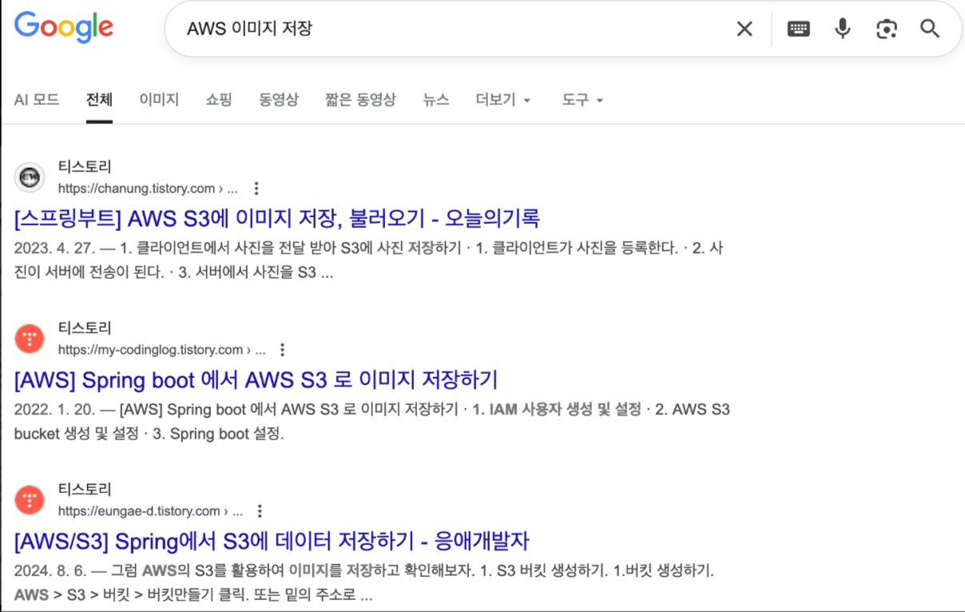Search by image with camera lens icon
Image resolution: width=965 pixels, height=612 pixels.
coord(887,29)
